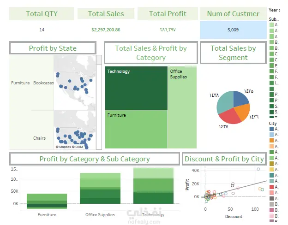Viewport: 288px width, 225px height.
Task: Click the 20K tick on the Profit axis
Action: (195, 184)
